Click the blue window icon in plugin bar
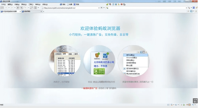The height and width of the screenshot is (108, 198). click(x=116, y=4)
